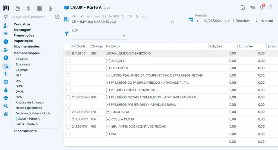Click the blue dollar coin sidebar icon
The height and width of the screenshot is (150, 278).
pyautogui.click(x=6, y=58)
